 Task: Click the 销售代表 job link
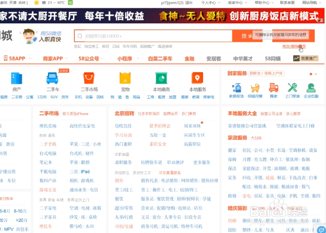(x=149, y=181)
